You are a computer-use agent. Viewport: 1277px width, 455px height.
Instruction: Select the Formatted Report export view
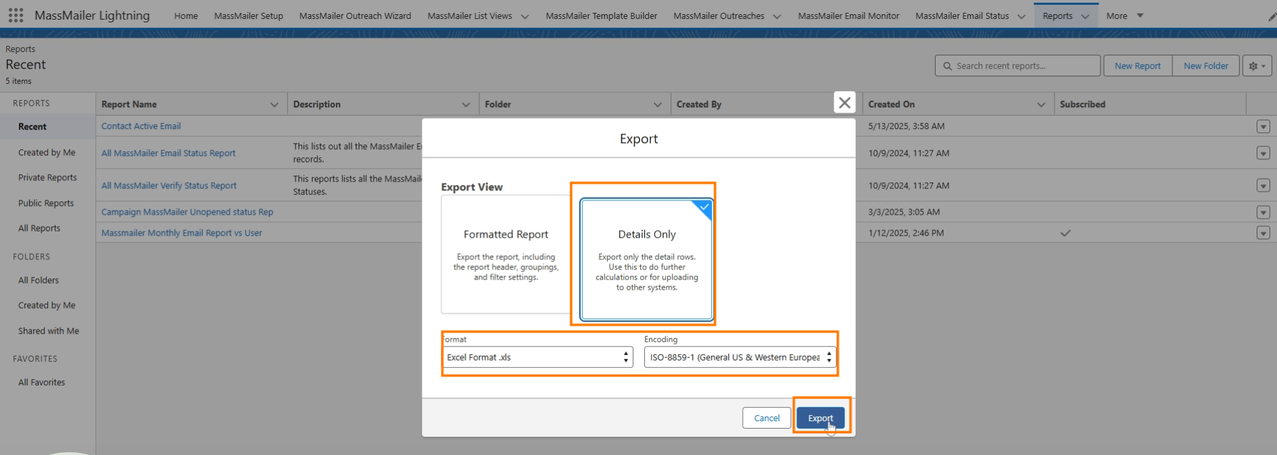tap(506, 255)
